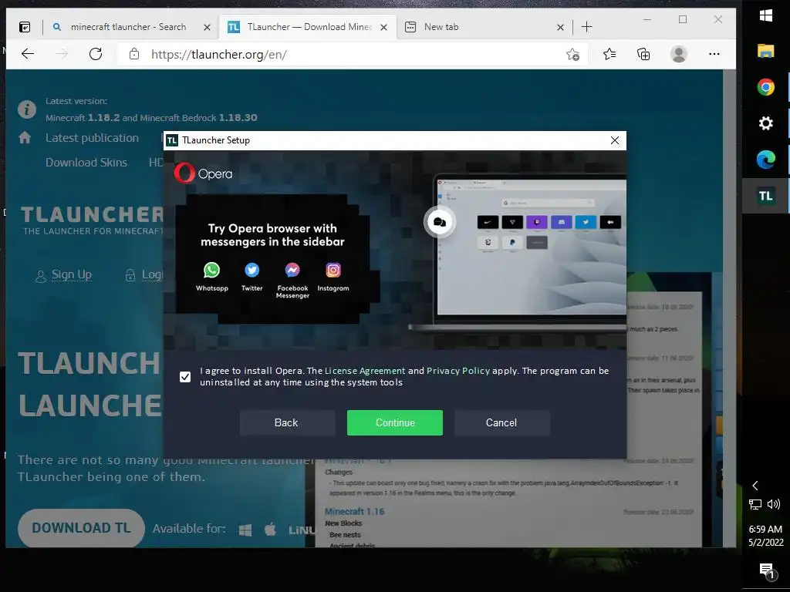The image size is (790, 592).
Task: Uncheck the agree to install Opera checkbox
Action: [185, 376]
